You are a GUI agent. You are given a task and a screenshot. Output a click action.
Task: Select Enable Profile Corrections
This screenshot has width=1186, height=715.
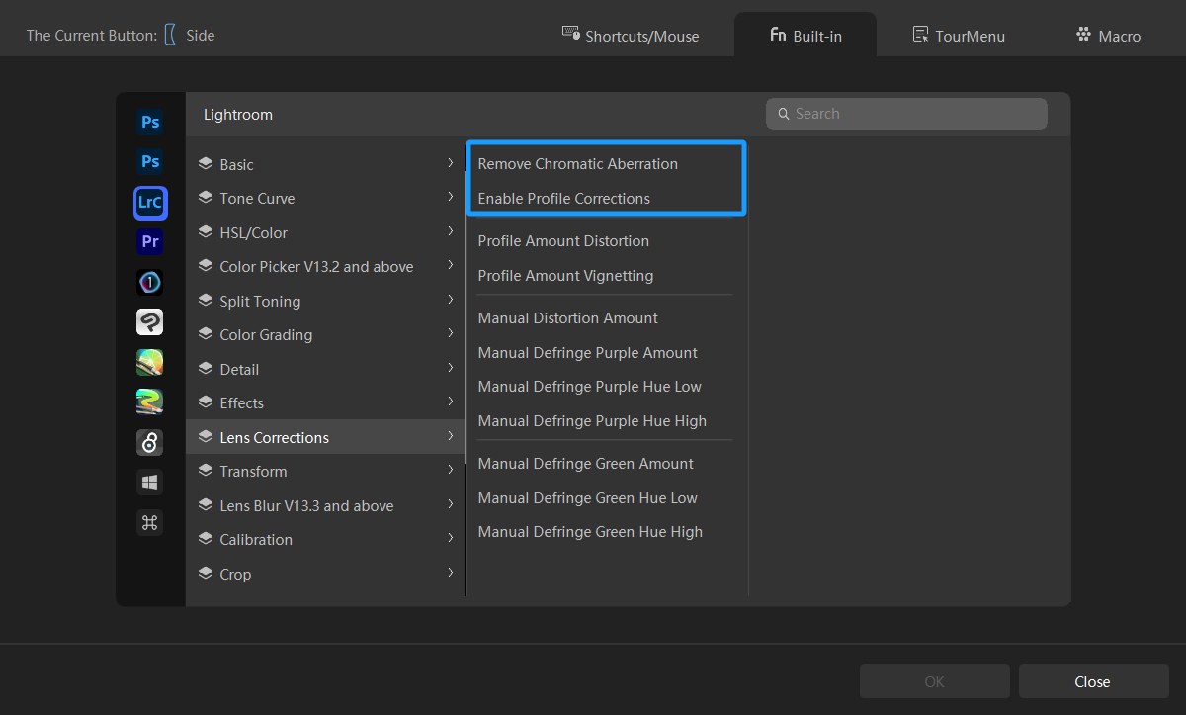click(x=564, y=198)
